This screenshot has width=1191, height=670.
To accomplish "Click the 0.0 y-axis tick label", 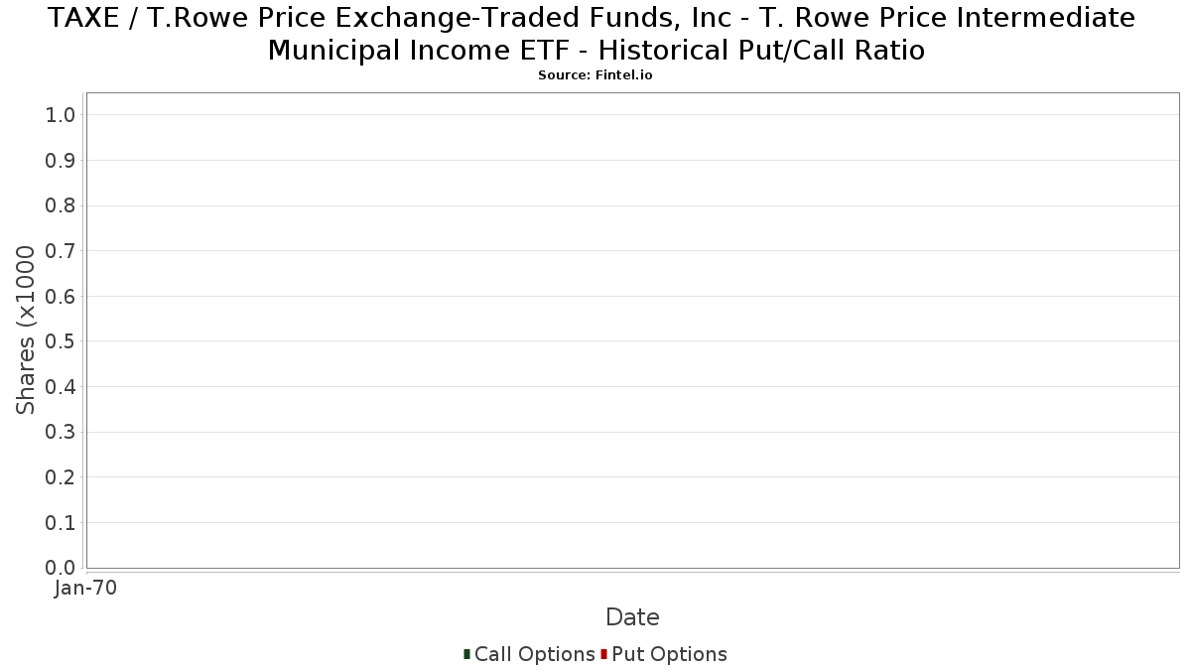I will [61, 568].
